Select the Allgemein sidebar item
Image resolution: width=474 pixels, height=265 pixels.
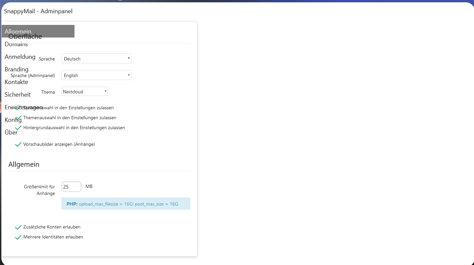[x=18, y=31]
